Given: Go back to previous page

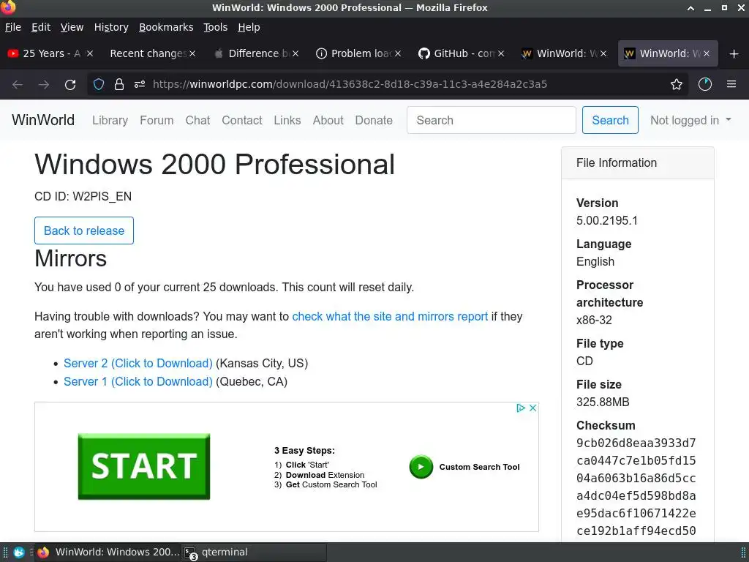Looking at the screenshot, I should click(x=18, y=85).
